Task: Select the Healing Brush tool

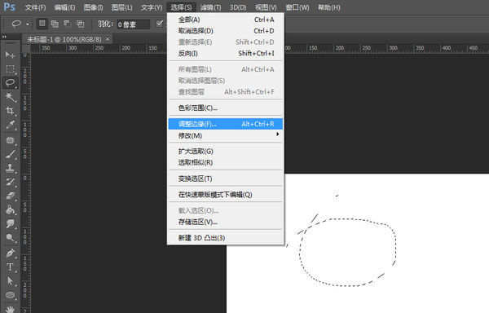Action: pyautogui.click(x=10, y=140)
